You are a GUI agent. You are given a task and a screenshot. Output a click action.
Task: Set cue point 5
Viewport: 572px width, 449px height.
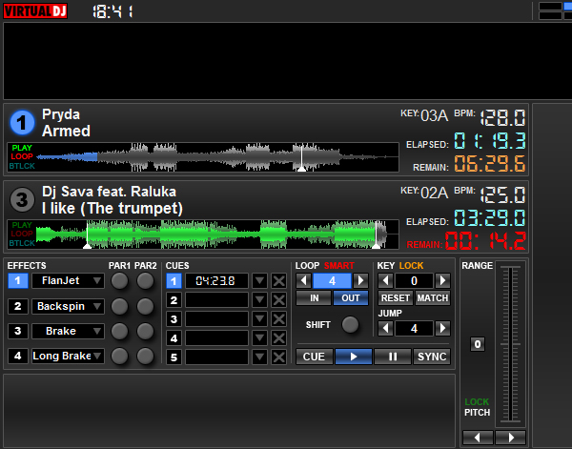(174, 357)
